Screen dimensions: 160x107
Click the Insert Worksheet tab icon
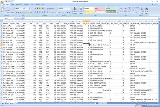coord(15,103)
